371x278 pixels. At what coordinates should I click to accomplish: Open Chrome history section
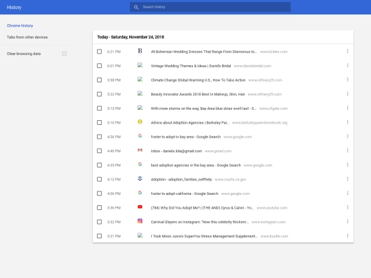[x=20, y=25]
